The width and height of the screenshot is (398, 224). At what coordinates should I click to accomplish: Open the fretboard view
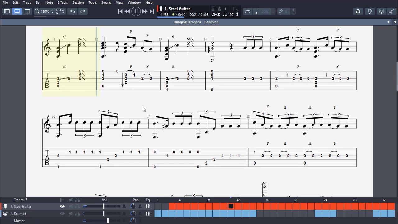[370, 12]
